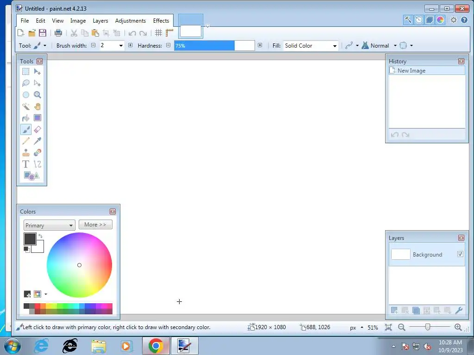Select the Color Picker eyedropper tool
474x355 pixels.
(x=37, y=141)
